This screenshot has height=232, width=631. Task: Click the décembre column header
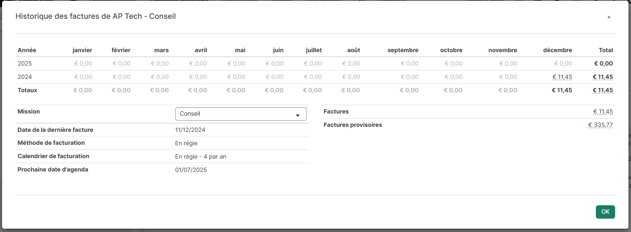pyautogui.click(x=557, y=50)
